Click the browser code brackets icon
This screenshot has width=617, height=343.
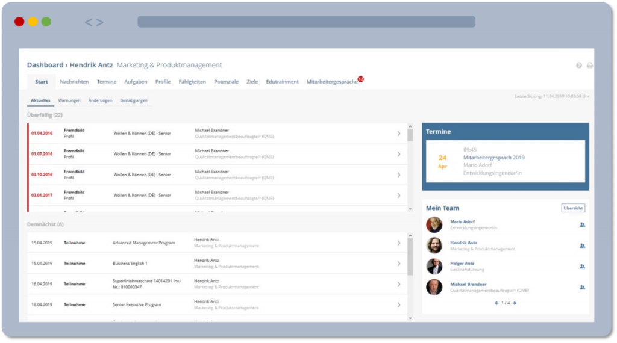(93, 22)
